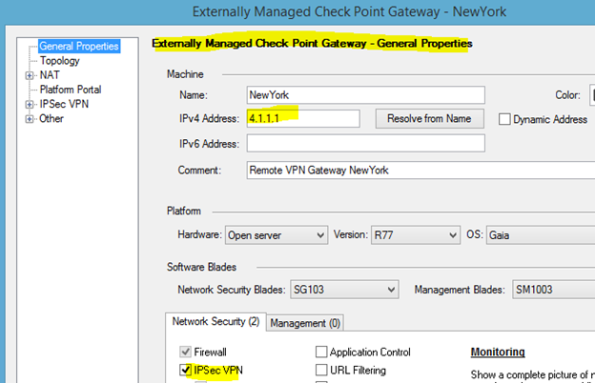This screenshot has width=595, height=383.
Task: Uncheck the IPSec VPN blade checkbox
Action: coord(185,370)
